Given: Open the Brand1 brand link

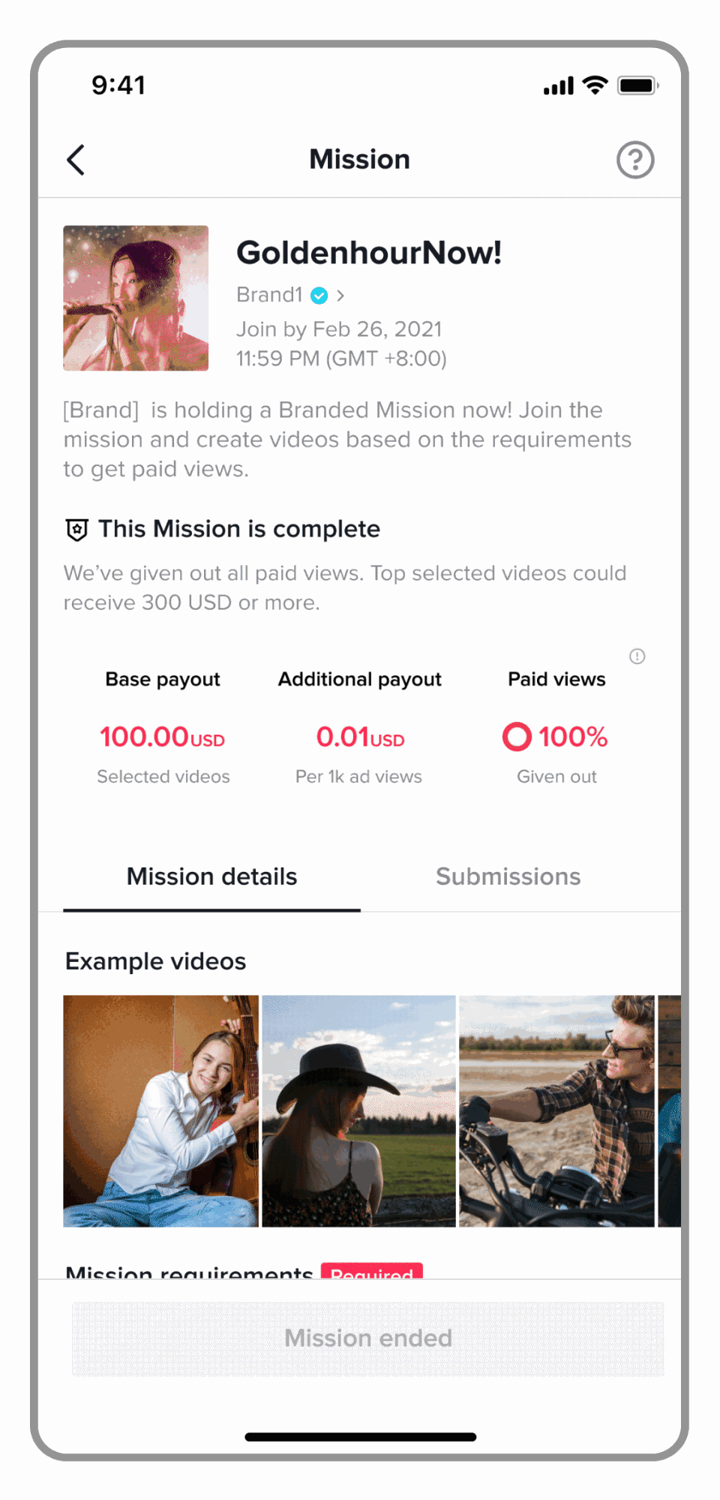Looking at the screenshot, I should click(x=269, y=295).
